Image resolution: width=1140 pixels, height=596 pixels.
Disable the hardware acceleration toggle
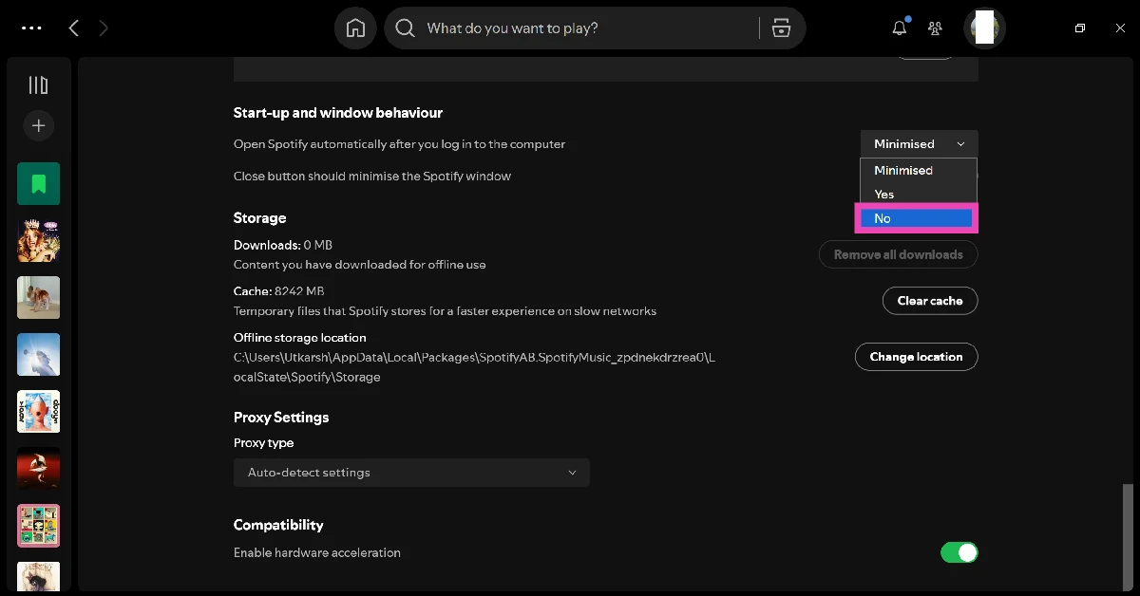pos(959,552)
